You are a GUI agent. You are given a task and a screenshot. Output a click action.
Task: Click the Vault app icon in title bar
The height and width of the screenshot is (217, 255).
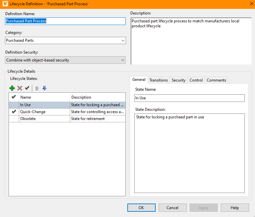coord(5,4)
